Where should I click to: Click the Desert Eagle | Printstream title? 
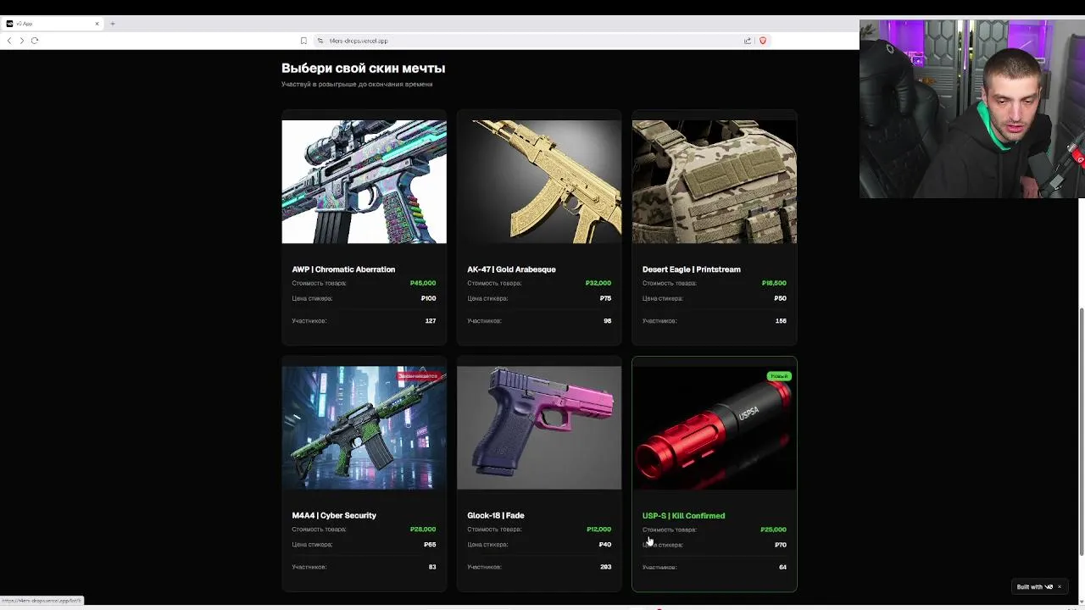click(x=691, y=269)
